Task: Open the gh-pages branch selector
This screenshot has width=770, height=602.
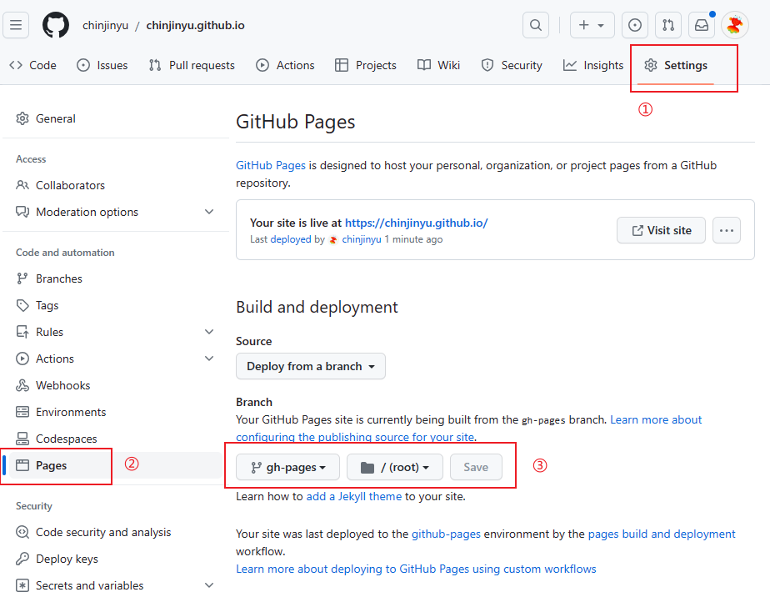Action: 287,467
